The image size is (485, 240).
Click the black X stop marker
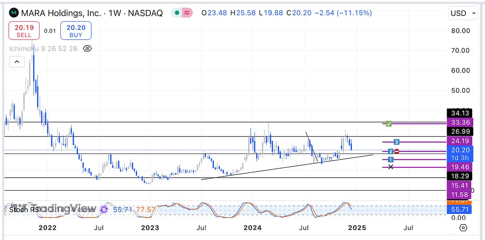390,167
